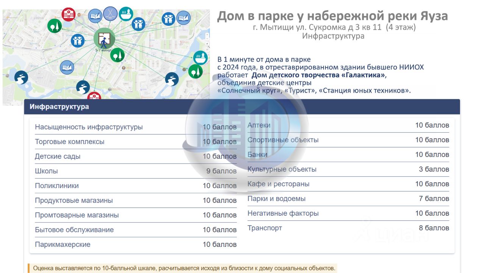The height and width of the screenshot is (273, 485).
Task: Click the 'Культурные объекты' row label
Action: click(x=282, y=169)
